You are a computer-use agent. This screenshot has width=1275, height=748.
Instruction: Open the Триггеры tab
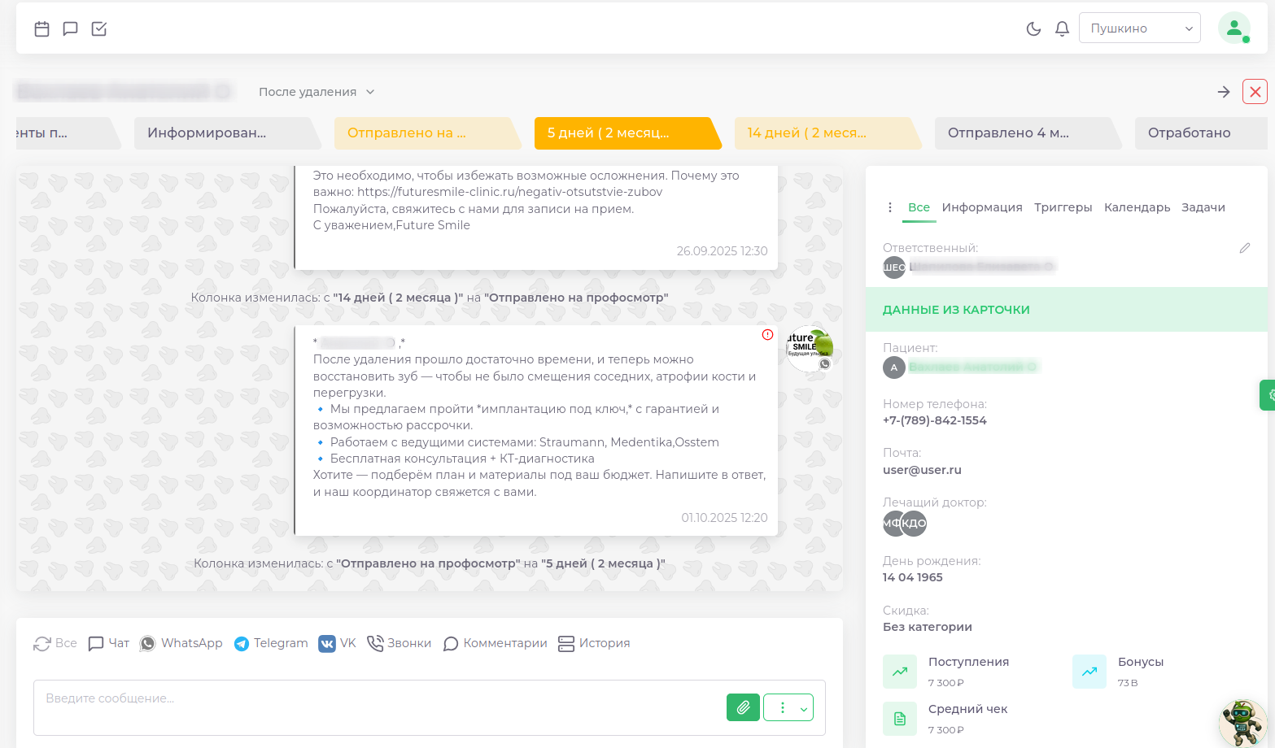1063,207
